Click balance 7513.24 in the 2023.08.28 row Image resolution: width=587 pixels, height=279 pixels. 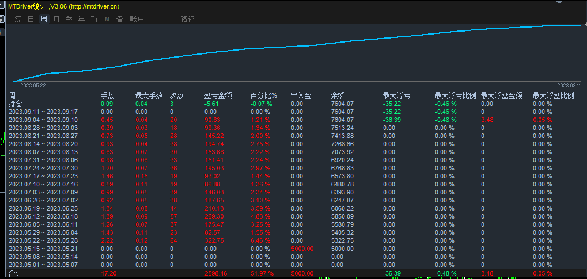pos(343,128)
